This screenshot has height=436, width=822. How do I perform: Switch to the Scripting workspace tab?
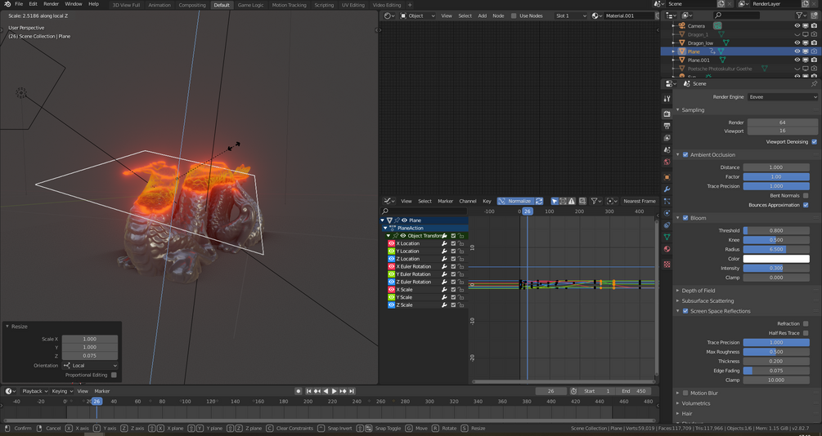click(324, 5)
